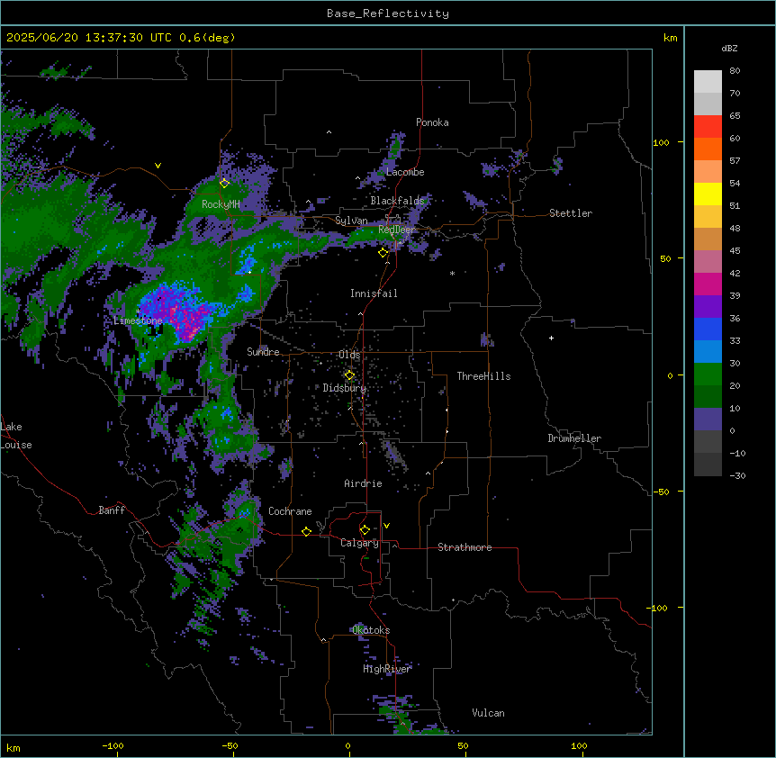Select the Vulcan label
The image size is (776, 758).
point(489,713)
